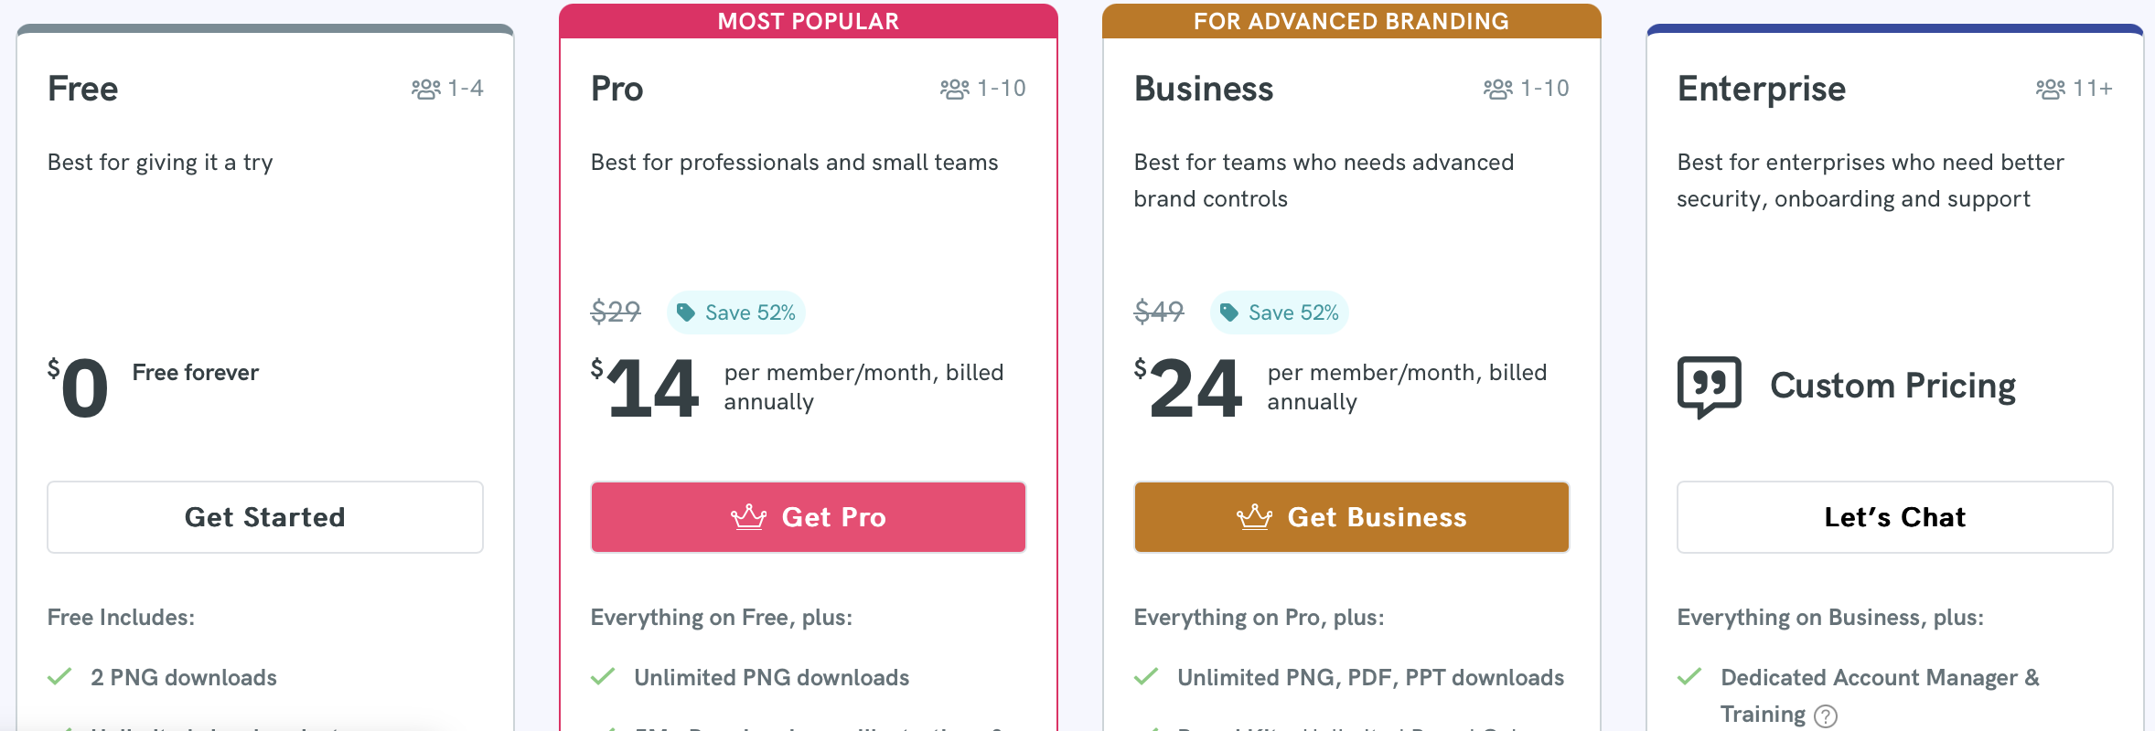Click the Get Pro button
The height and width of the screenshot is (731, 2155).
(x=809, y=517)
